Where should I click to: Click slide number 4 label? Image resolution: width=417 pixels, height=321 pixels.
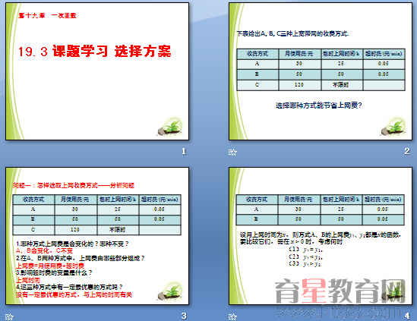coord(407,316)
